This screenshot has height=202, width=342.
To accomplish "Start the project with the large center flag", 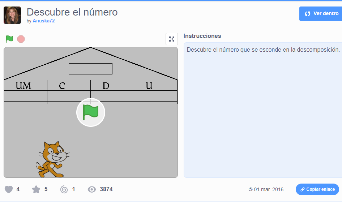I will [91, 112].
